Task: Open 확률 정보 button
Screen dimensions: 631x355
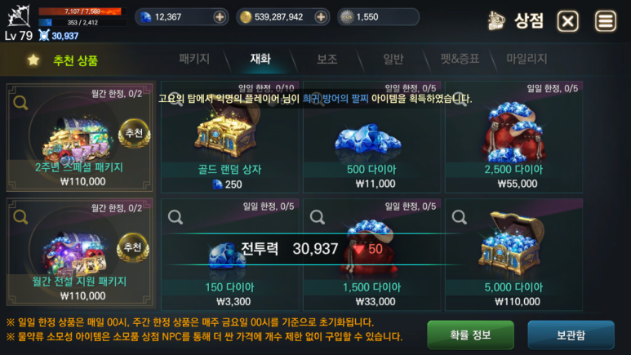Action: coord(470,335)
